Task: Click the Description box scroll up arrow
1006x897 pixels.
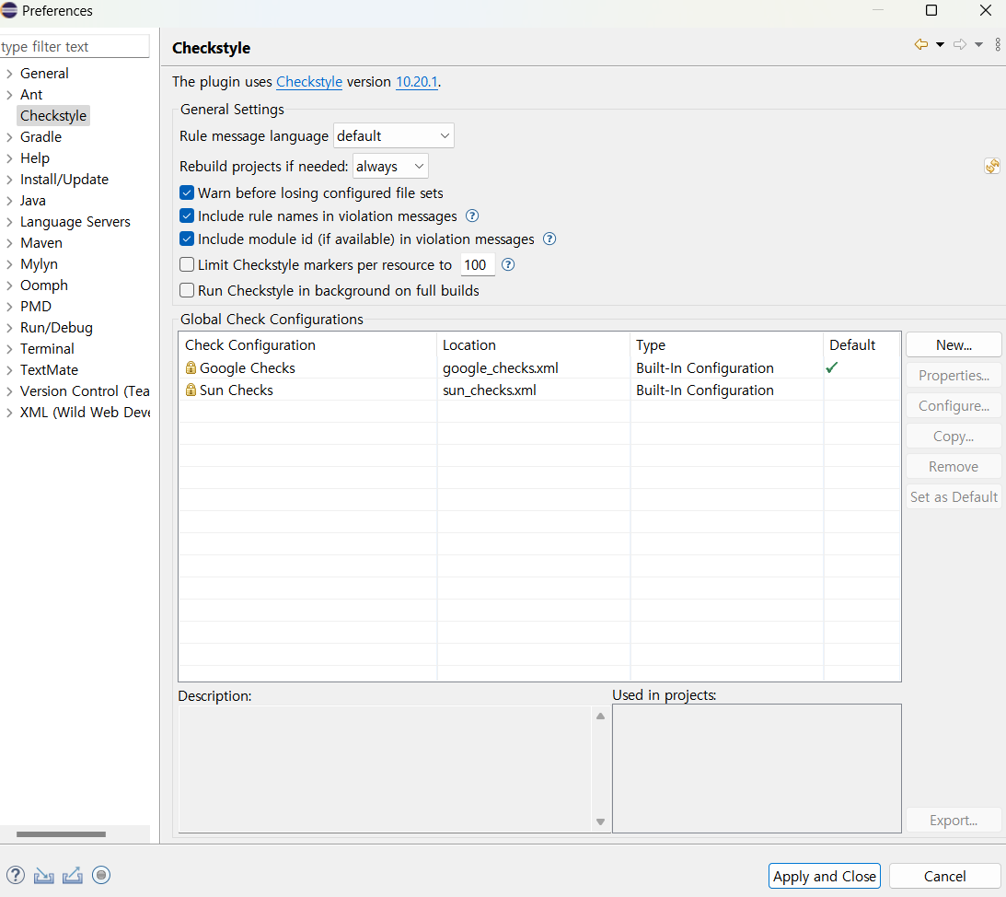Action: [x=600, y=716]
